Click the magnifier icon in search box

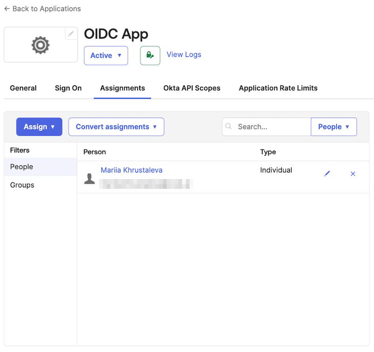coord(228,126)
